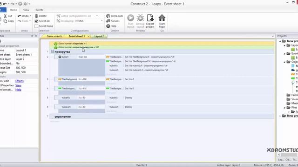298x167 pixels.
Task: Open the blue File menu button
Action: point(3,10)
